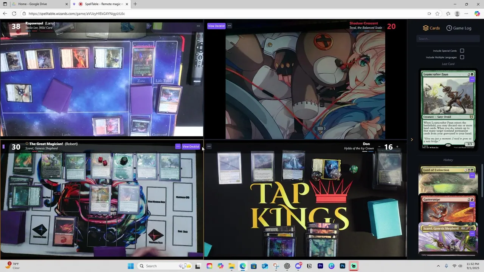The height and width of the screenshot is (272, 484).
Task: Decrease Don's life total with minus
Action: point(379,147)
